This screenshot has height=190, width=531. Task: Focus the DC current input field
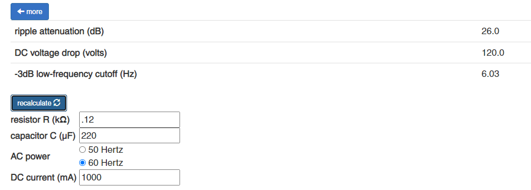(130, 177)
